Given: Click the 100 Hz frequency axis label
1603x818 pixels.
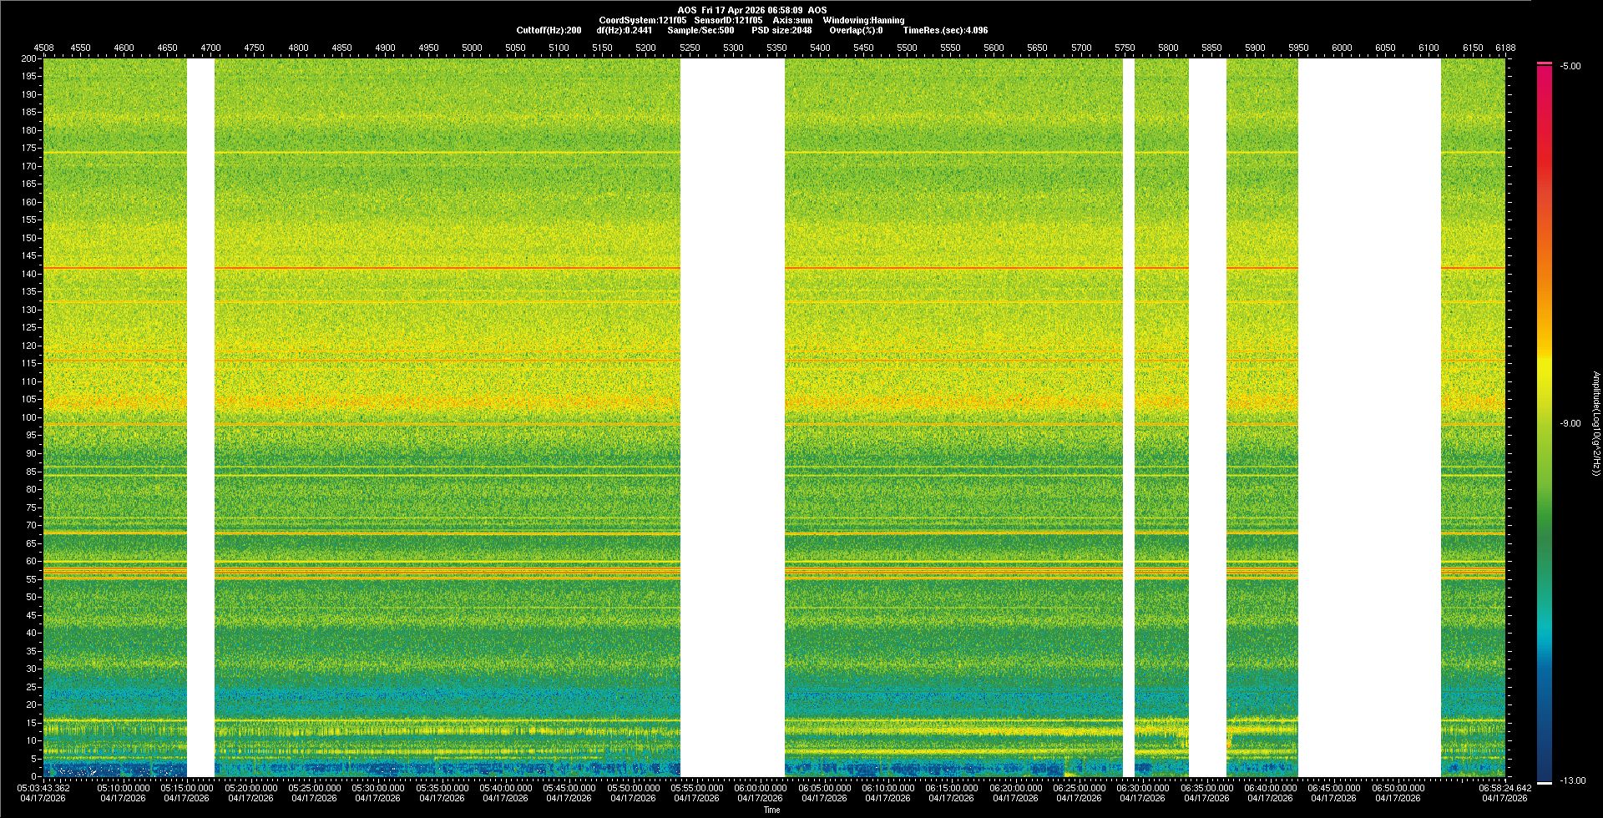Looking at the screenshot, I should tap(29, 417).
